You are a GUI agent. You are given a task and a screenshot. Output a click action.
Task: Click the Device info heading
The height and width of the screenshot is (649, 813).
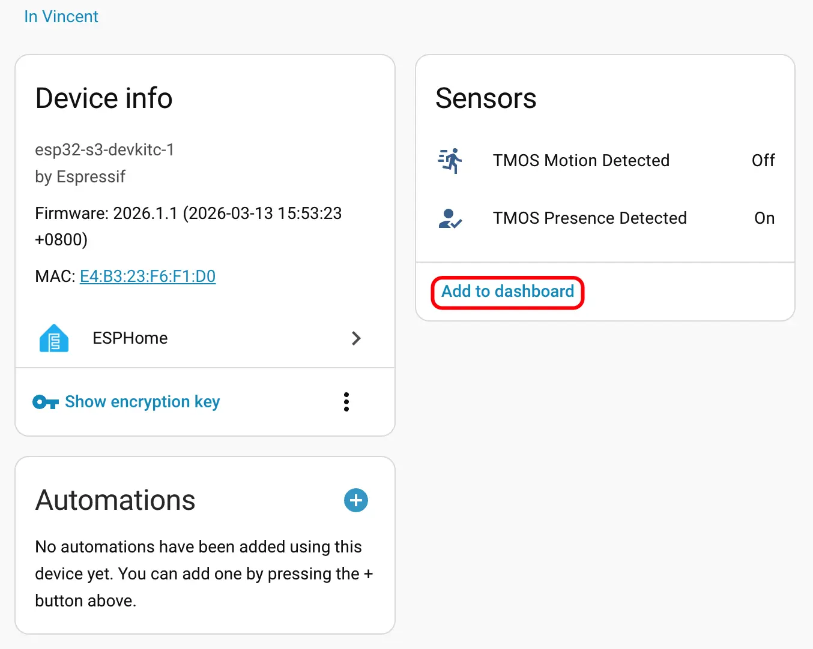[x=104, y=98]
